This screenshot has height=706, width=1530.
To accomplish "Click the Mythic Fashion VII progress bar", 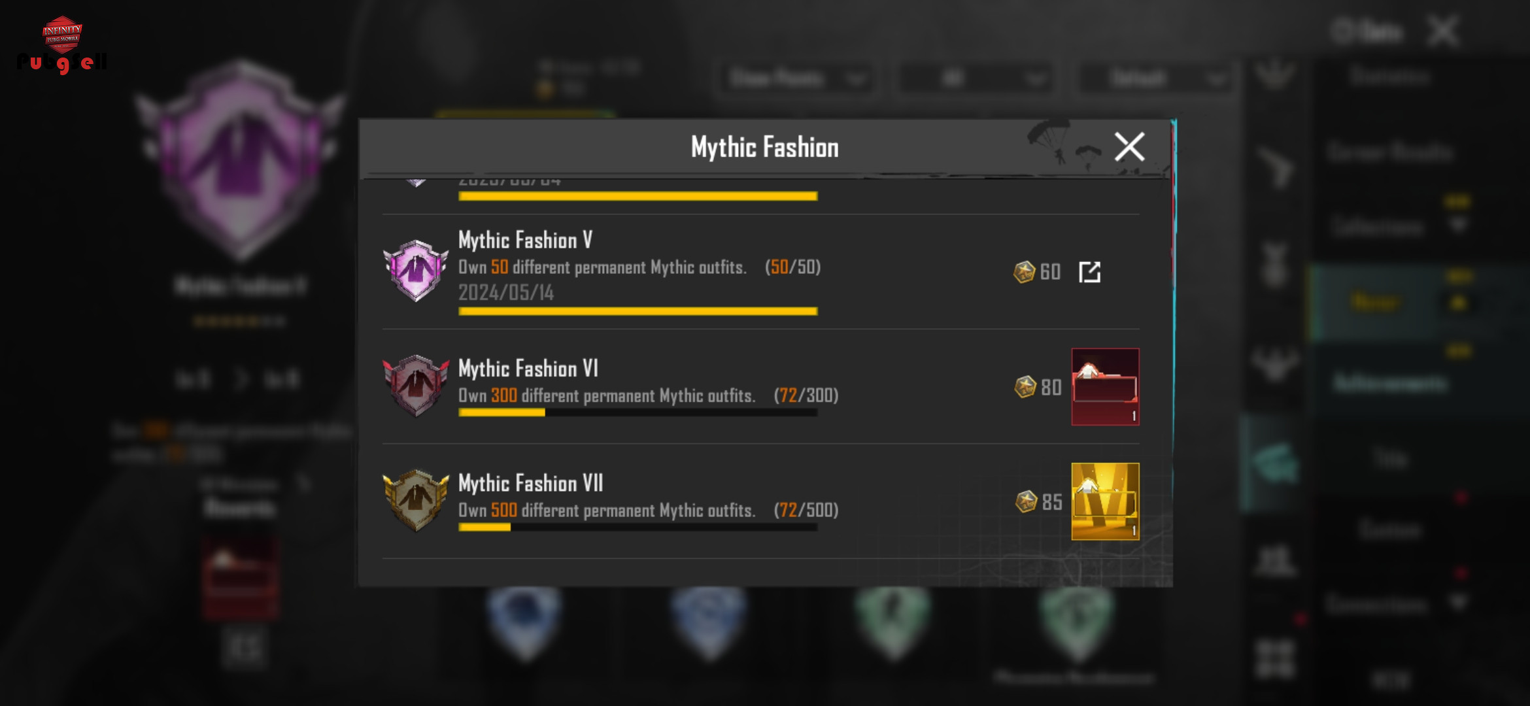I will (x=638, y=528).
